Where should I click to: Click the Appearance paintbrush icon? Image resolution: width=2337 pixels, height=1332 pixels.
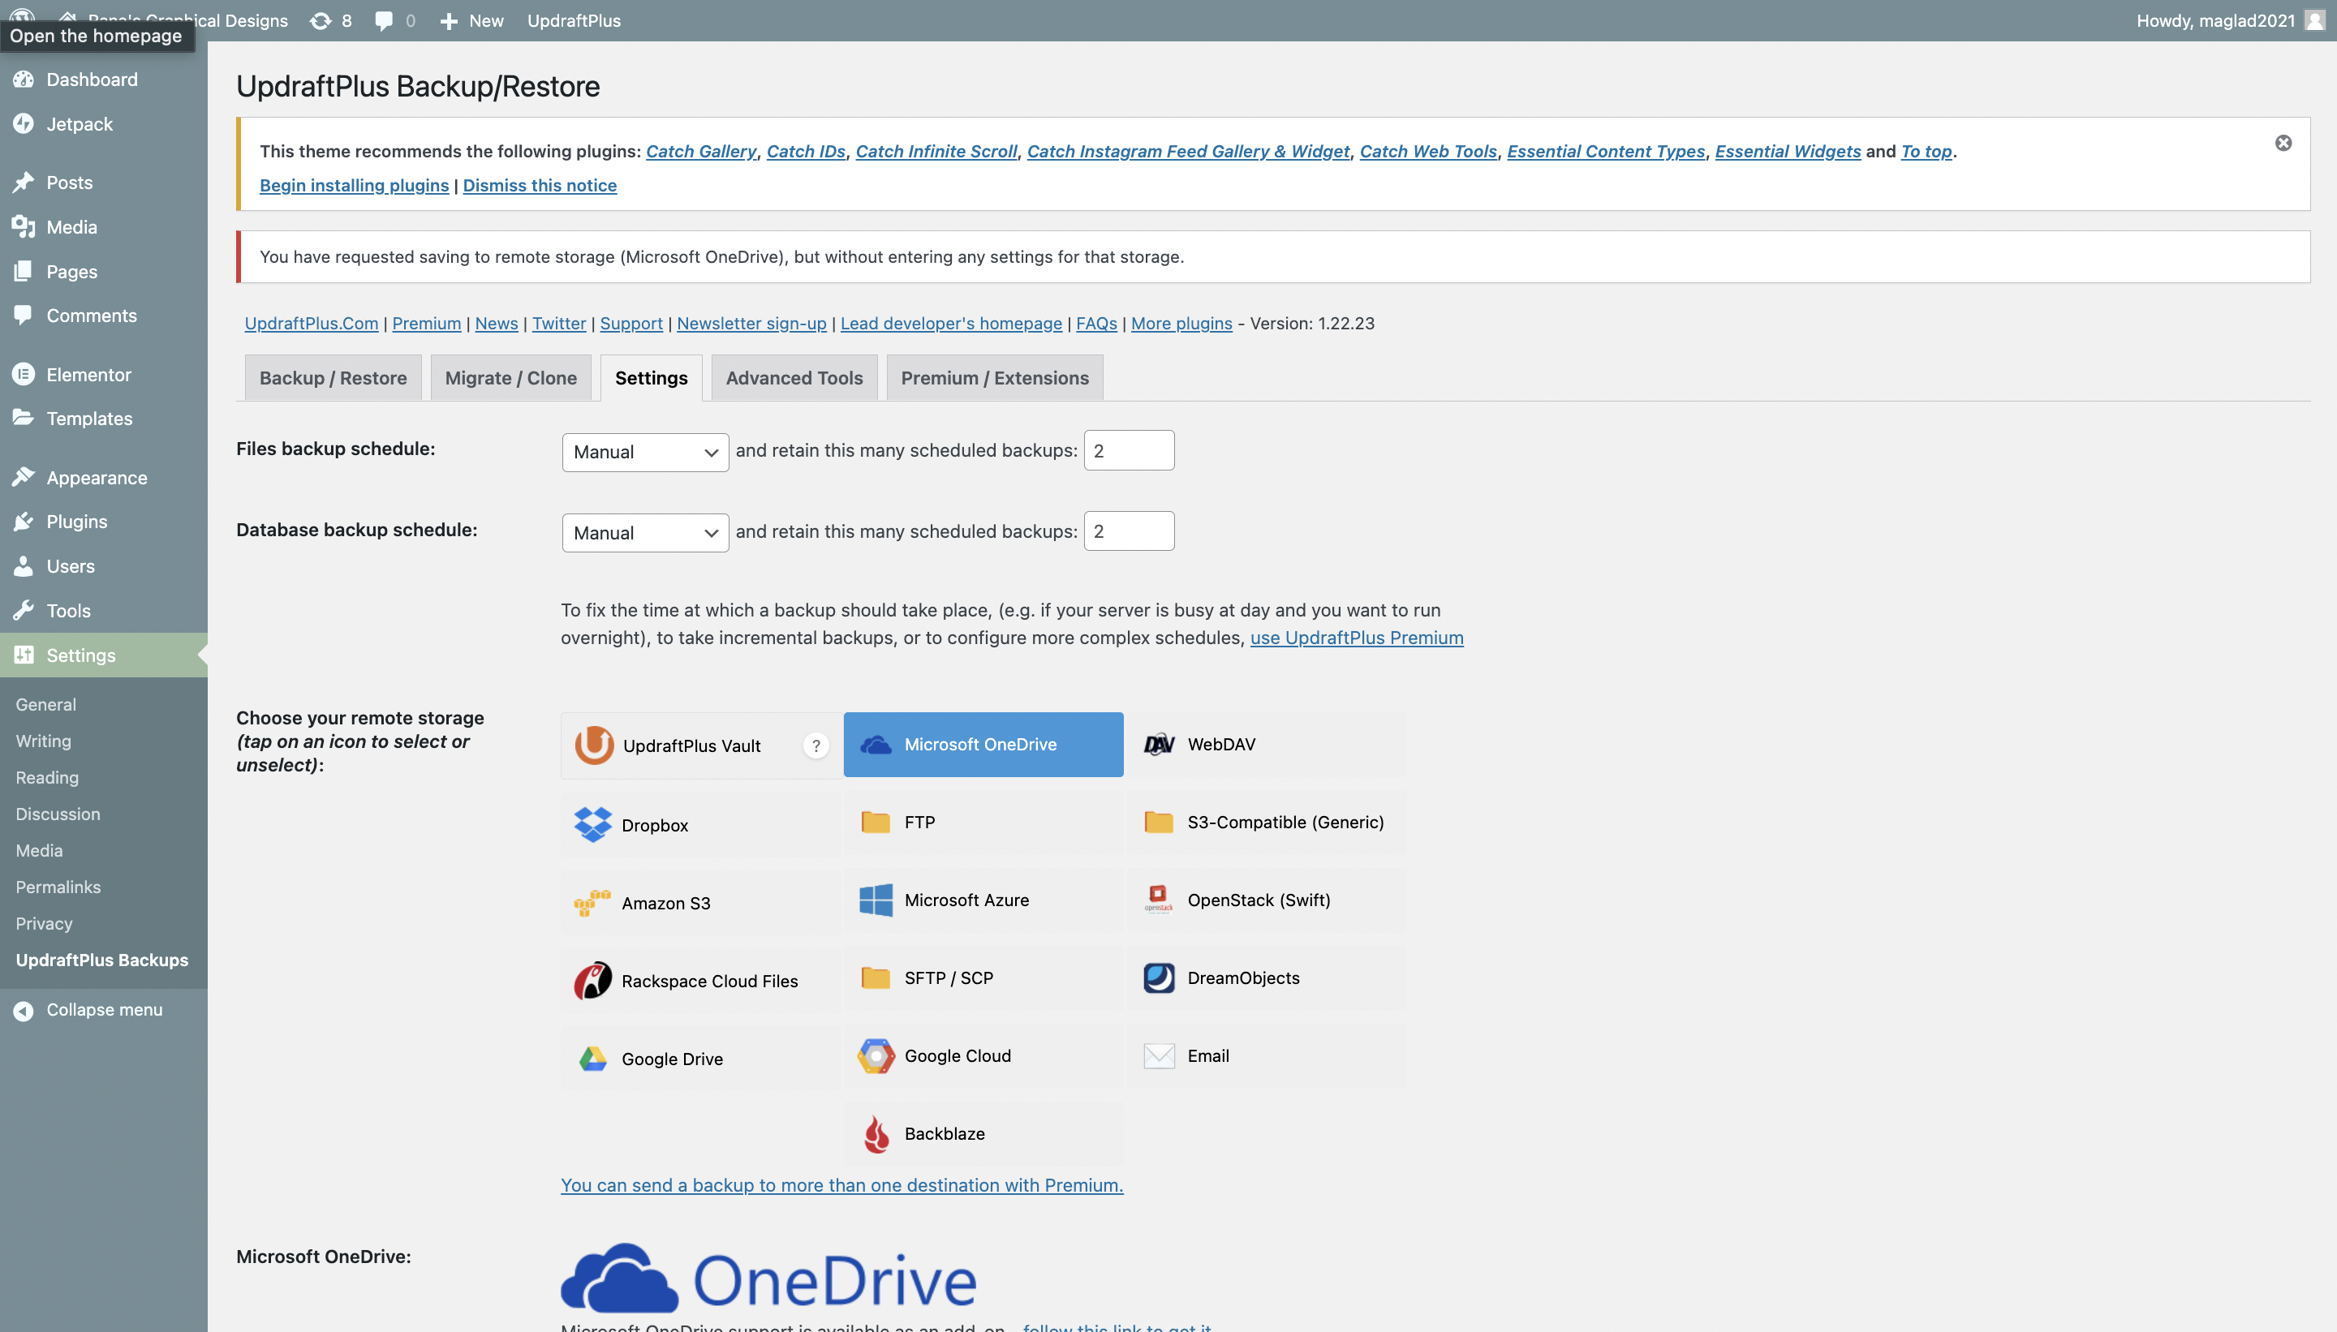[x=24, y=477]
